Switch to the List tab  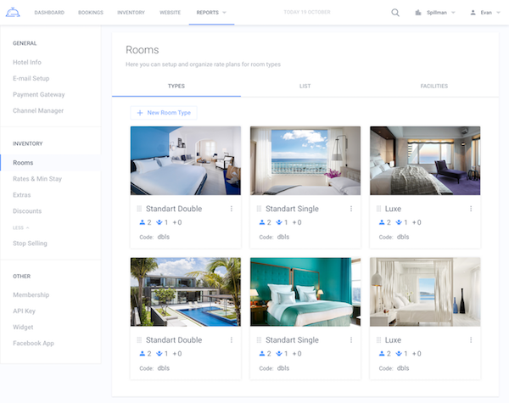pyautogui.click(x=305, y=87)
